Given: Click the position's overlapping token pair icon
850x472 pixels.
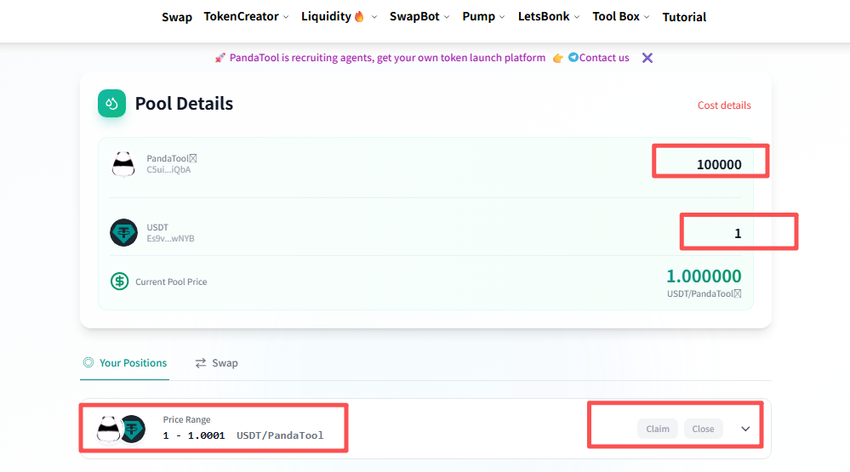Looking at the screenshot, I should (121, 429).
